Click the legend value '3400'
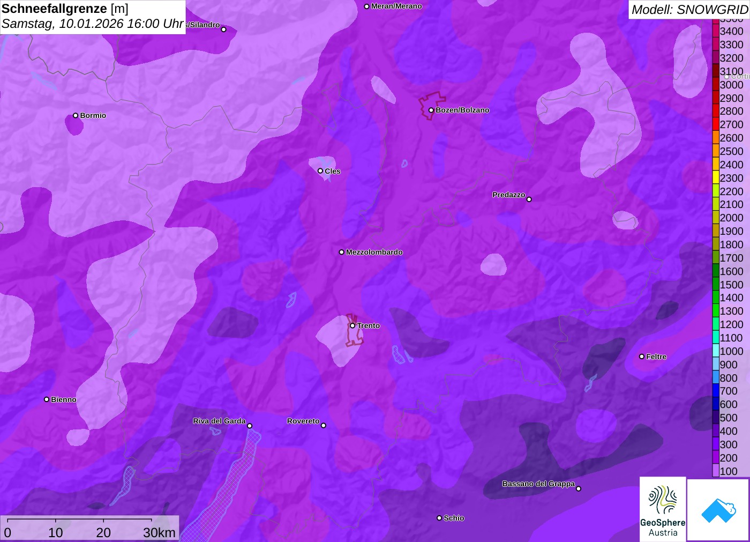The height and width of the screenshot is (542, 750). 731,31
